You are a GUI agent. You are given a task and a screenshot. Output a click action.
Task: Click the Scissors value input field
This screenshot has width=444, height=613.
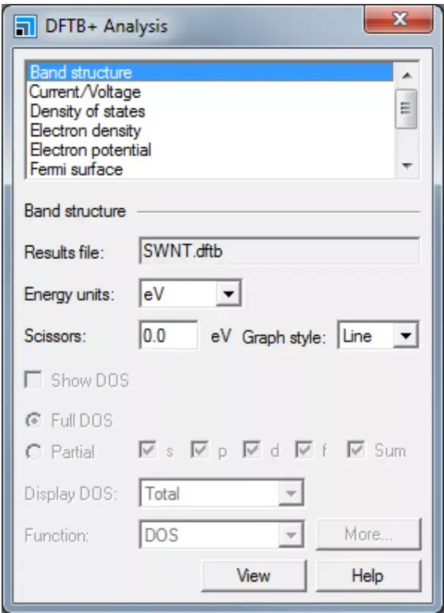click(169, 336)
